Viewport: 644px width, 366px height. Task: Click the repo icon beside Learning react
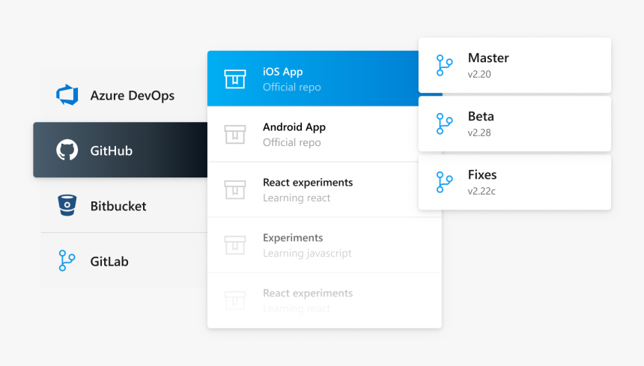point(235,189)
